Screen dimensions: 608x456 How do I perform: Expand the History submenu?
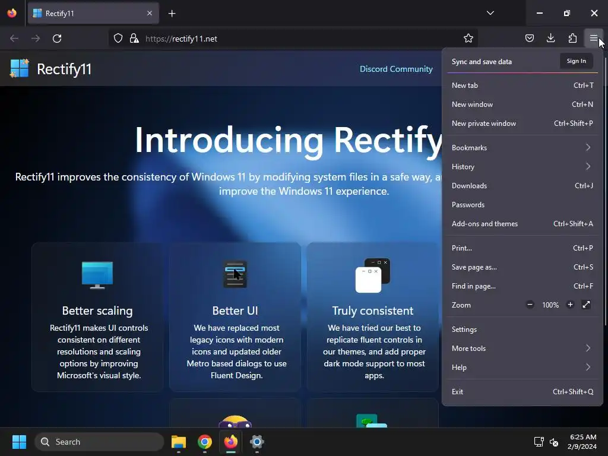point(522,167)
